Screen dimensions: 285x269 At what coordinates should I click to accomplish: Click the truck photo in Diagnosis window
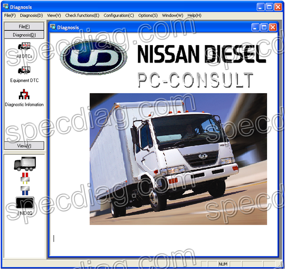(x=178, y=158)
